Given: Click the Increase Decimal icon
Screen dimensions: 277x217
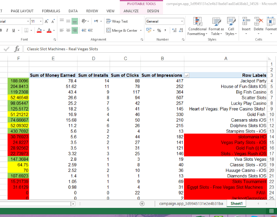Looking at the screenshot, I should pyautogui.click(x=175, y=30).
